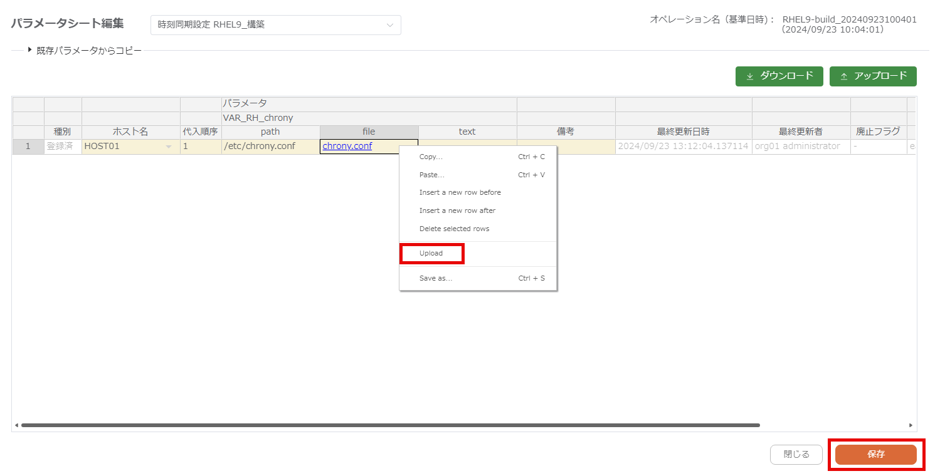Open the HOST01 host name dropdown arrow
940x476 pixels.
click(168, 147)
